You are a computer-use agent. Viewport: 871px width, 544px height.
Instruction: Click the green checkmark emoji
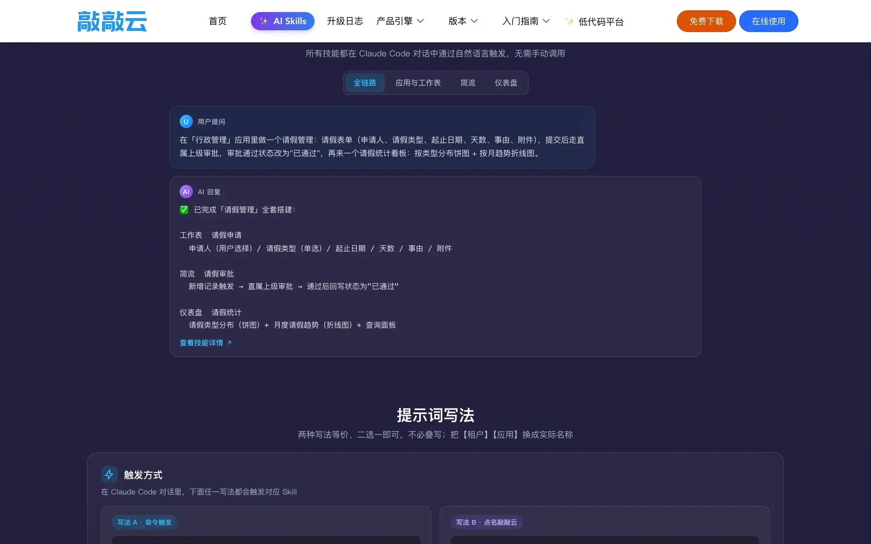184,210
